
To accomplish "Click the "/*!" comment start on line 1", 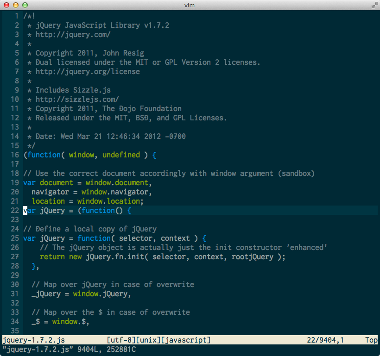I will pos(29,16).
